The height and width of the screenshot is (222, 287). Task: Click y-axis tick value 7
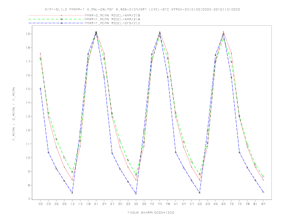click(29, 199)
